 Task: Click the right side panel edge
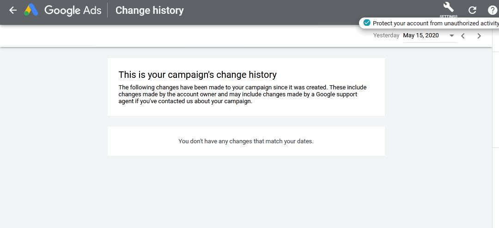(496, 115)
